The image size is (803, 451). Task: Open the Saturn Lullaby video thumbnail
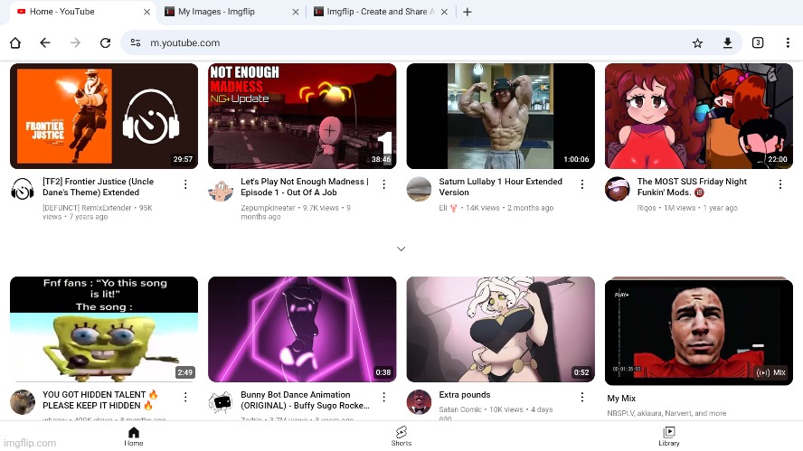(500, 117)
